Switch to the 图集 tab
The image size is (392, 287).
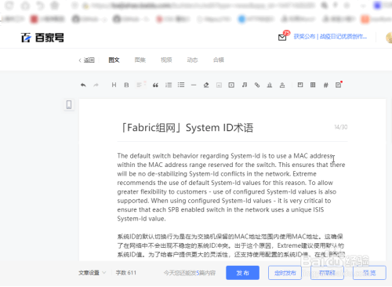(140, 60)
